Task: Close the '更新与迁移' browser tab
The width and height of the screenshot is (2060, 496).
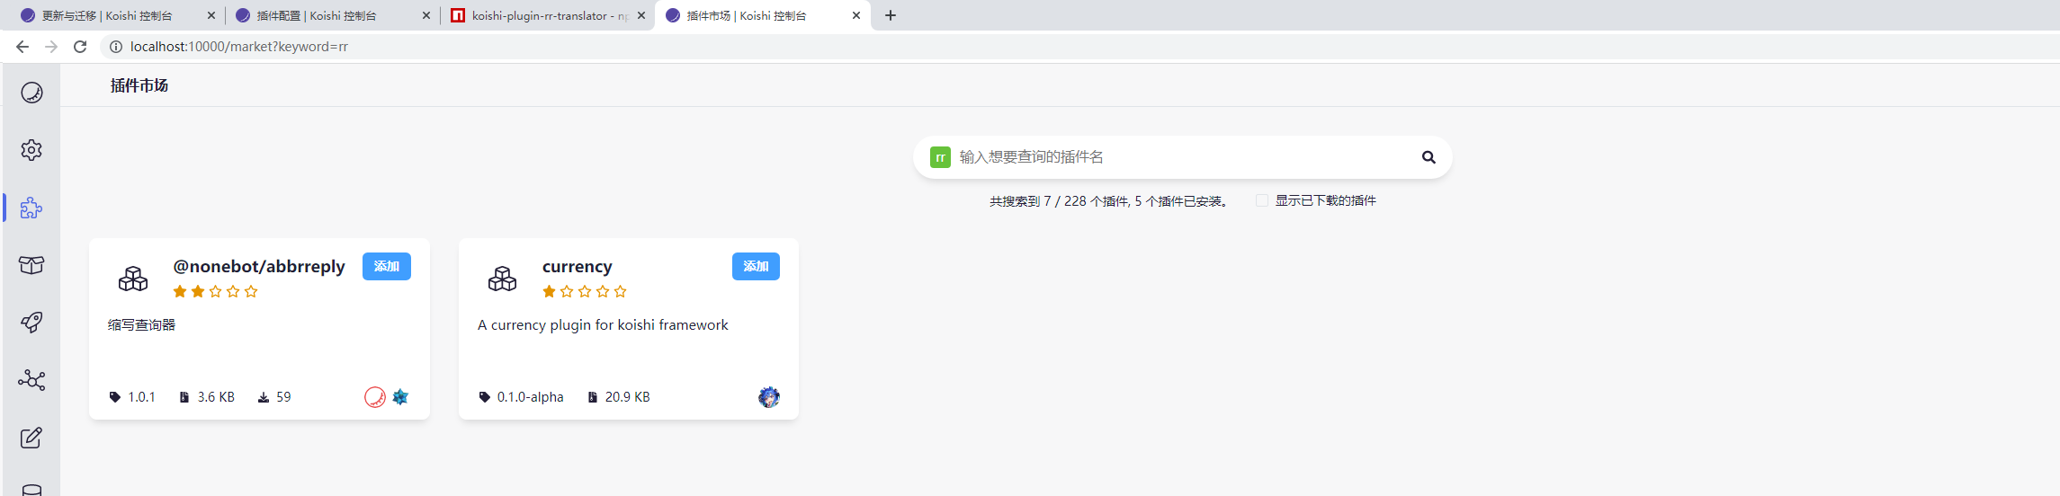Action: pyautogui.click(x=211, y=15)
